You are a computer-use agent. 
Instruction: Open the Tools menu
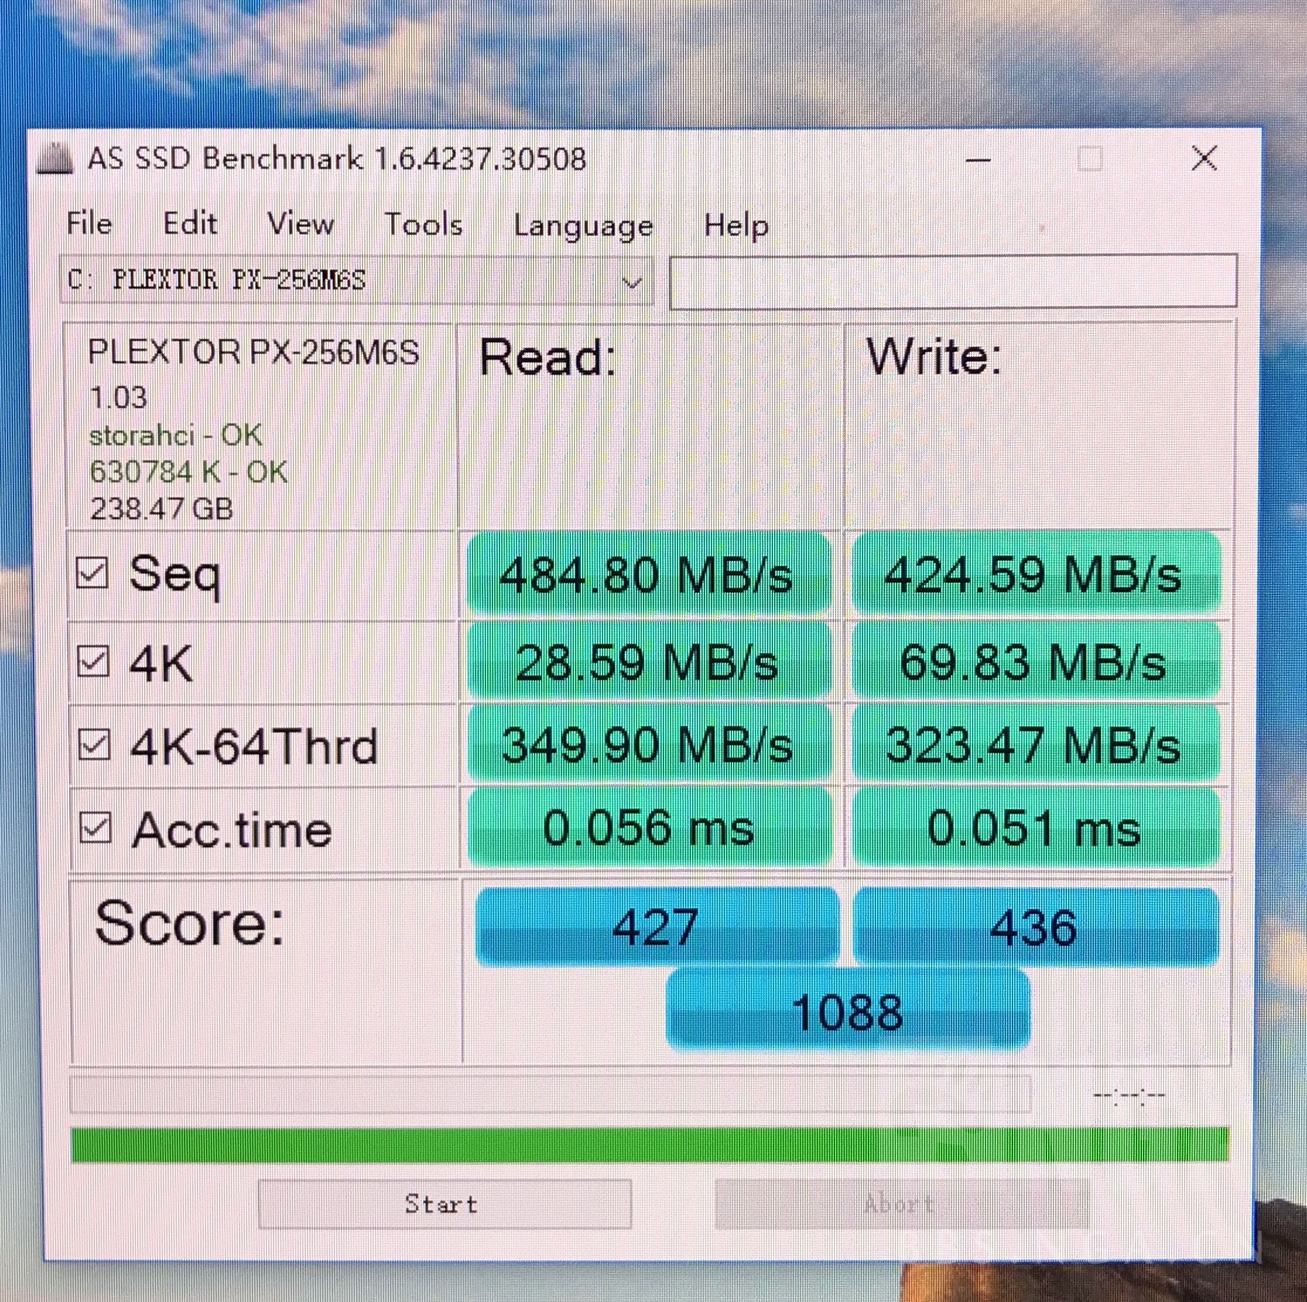[423, 224]
